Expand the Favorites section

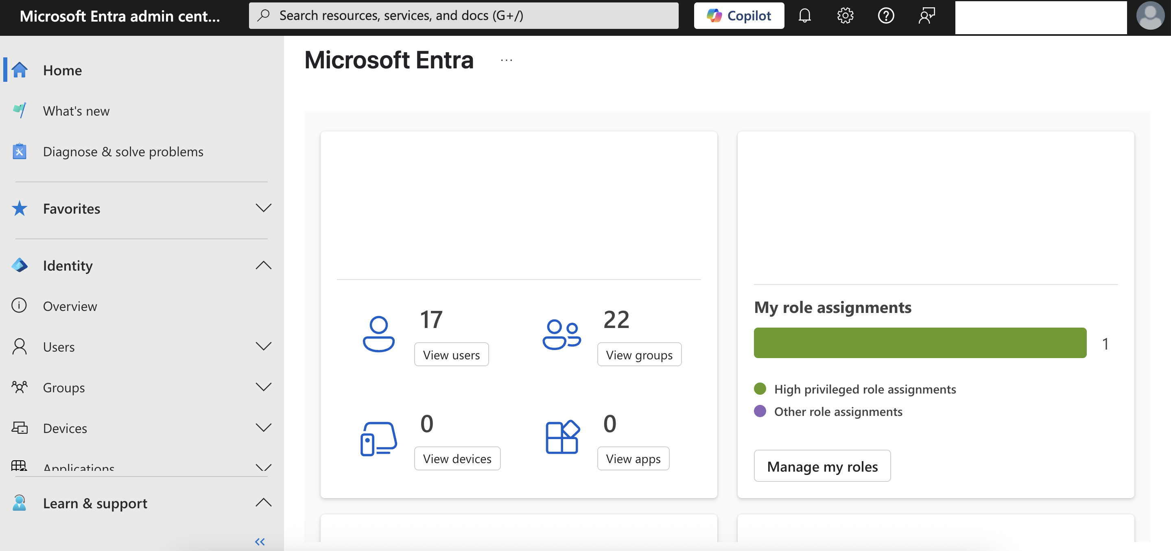click(263, 208)
